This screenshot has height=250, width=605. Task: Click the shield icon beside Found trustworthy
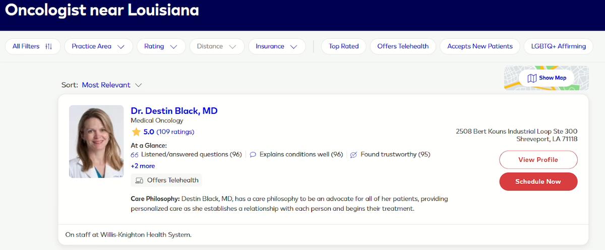coord(353,155)
